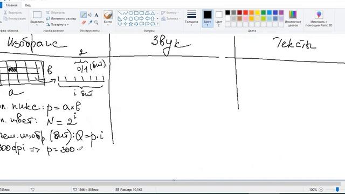This screenshot has height=194, width=345.
Task: Choose the curve shape
Action: point(125,13)
